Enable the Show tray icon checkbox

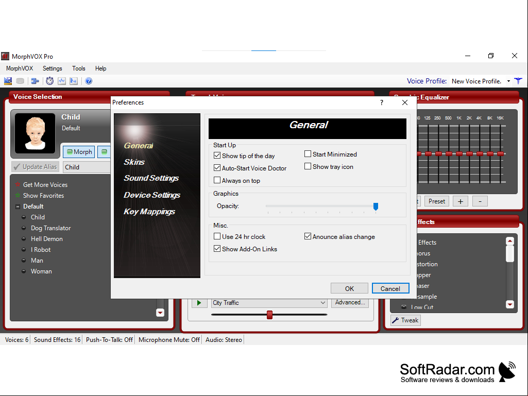point(308,166)
